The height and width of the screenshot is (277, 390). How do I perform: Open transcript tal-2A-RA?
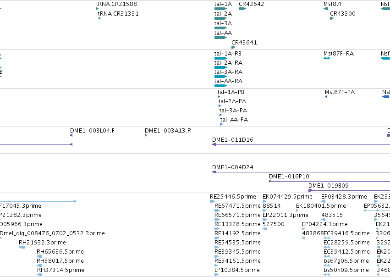click(x=220, y=67)
